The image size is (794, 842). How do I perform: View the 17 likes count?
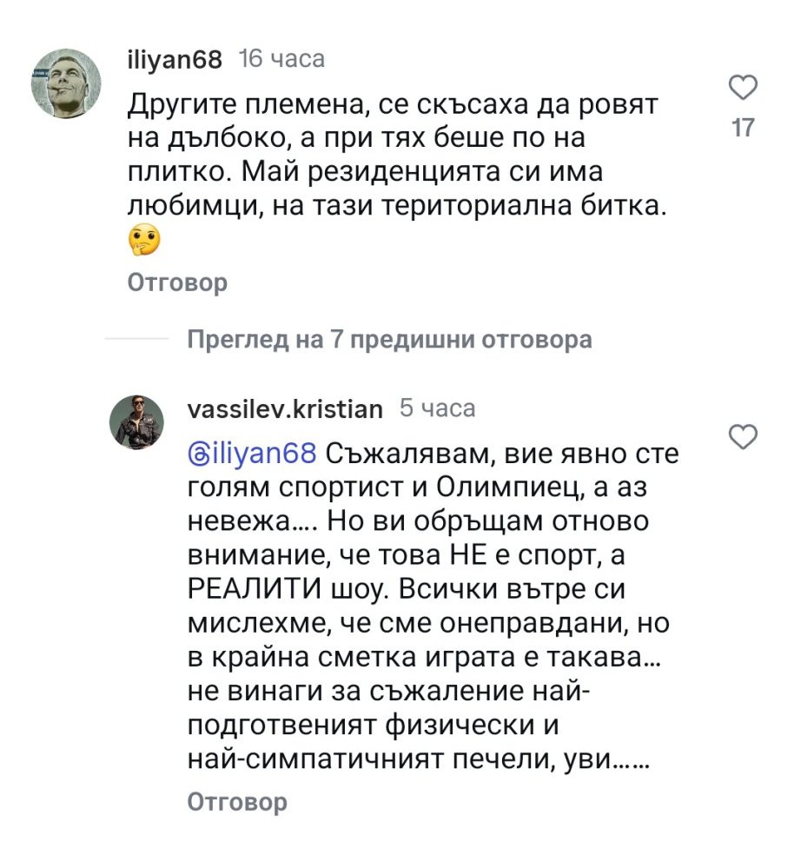(x=743, y=128)
